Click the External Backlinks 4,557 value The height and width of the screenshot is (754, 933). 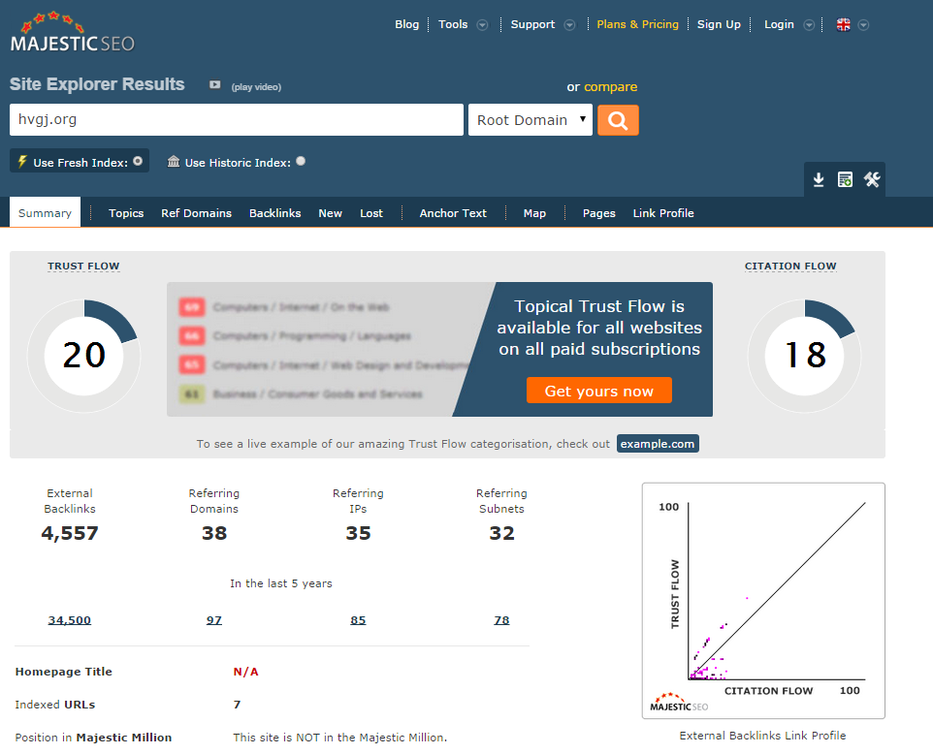(x=70, y=533)
